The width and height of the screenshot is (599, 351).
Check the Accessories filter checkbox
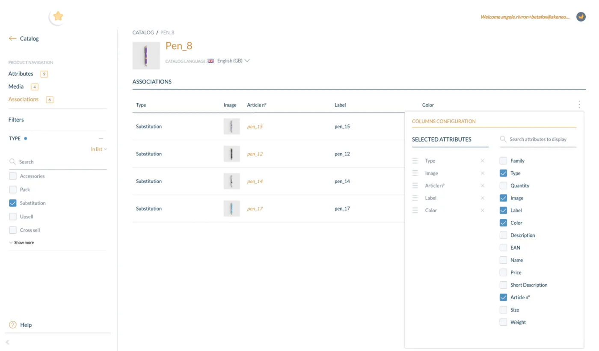13,176
